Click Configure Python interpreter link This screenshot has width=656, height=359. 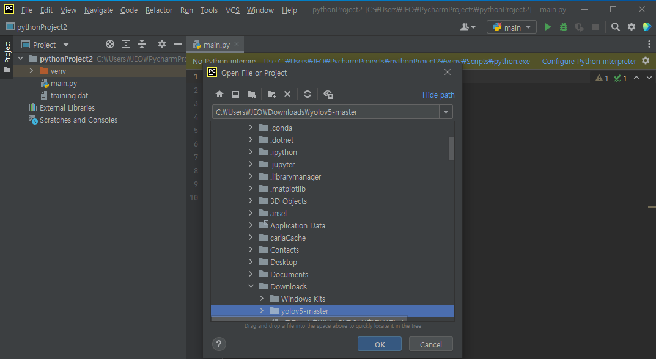589,62
